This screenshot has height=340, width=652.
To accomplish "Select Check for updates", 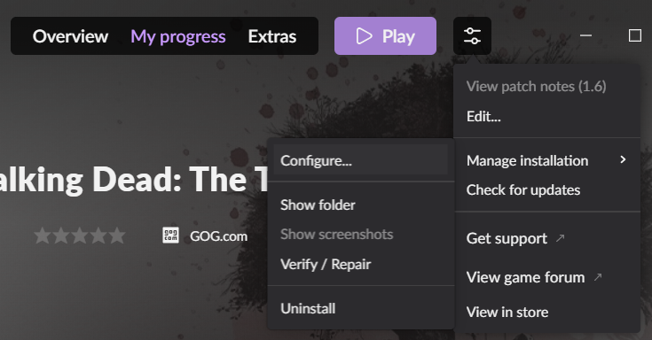I will (x=546, y=189).
